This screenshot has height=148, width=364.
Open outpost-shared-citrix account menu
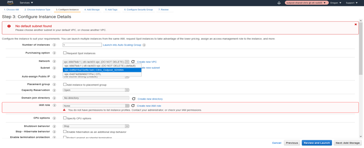(307, 3)
